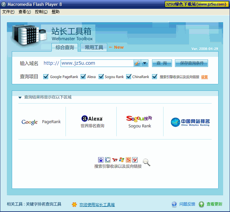Click the question mark feedback icon
The width and height of the screenshot is (230, 212).
click(174, 204)
